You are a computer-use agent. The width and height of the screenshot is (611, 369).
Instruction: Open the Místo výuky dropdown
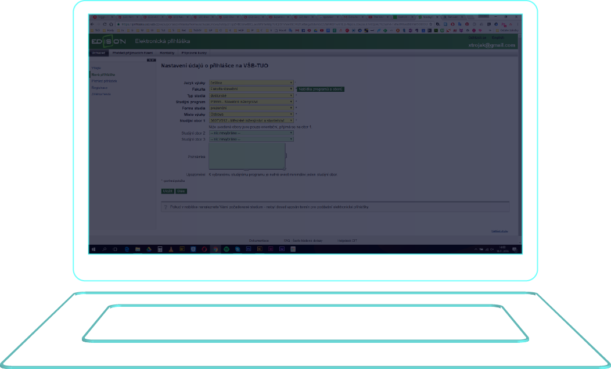coord(251,114)
